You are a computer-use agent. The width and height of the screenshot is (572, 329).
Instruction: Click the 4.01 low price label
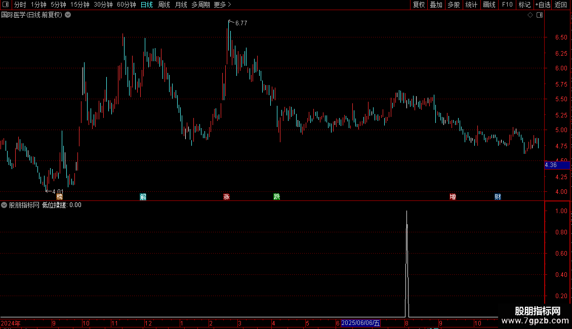click(58, 191)
